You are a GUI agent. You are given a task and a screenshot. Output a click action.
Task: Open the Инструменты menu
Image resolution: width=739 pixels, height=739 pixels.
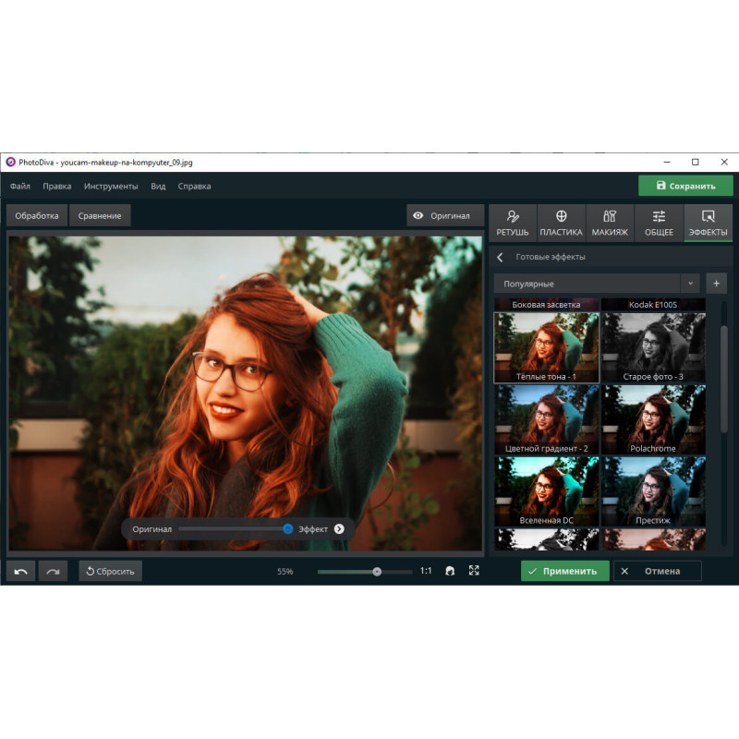pyautogui.click(x=111, y=186)
